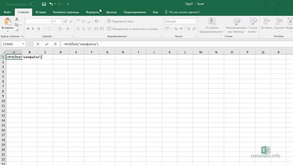Open the Буфер обмена dialog launcher
This screenshot has height=165, width=293.
coord(22,36)
